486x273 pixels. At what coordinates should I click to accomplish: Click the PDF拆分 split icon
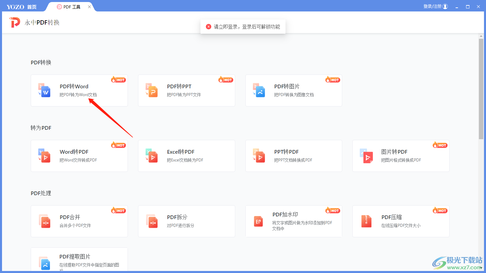click(x=152, y=221)
